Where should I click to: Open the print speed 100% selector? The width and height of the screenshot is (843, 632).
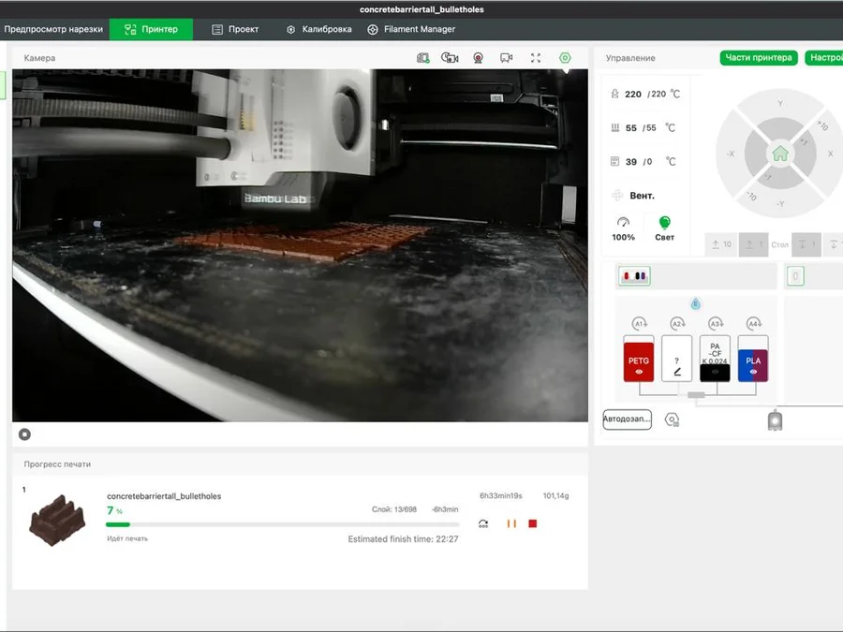point(623,229)
